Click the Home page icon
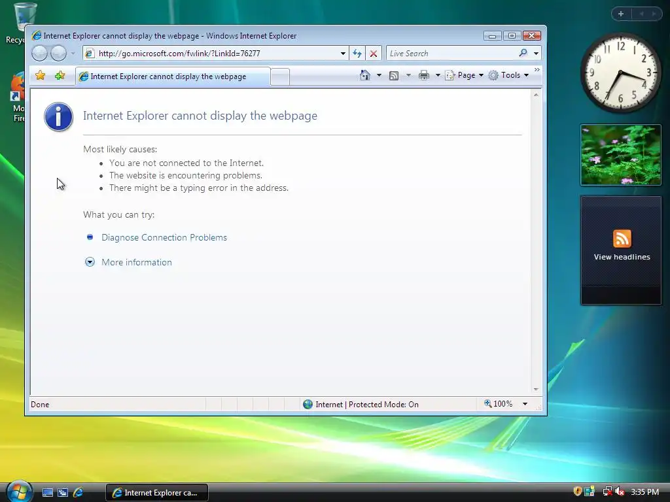670x502 pixels. click(365, 75)
